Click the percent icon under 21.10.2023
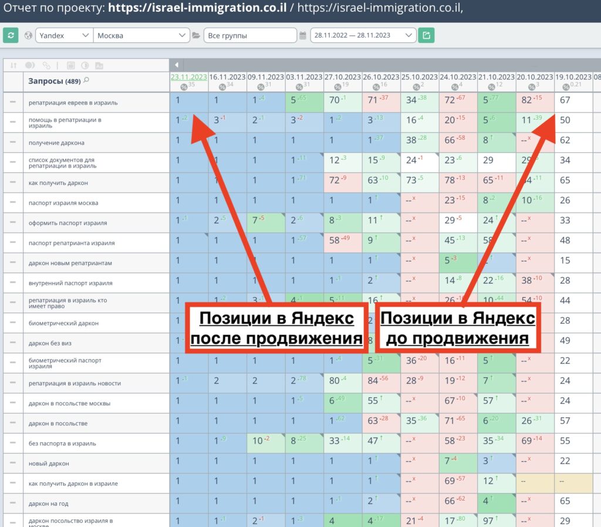Viewport: 601px width, 527px height. tap(492, 87)
